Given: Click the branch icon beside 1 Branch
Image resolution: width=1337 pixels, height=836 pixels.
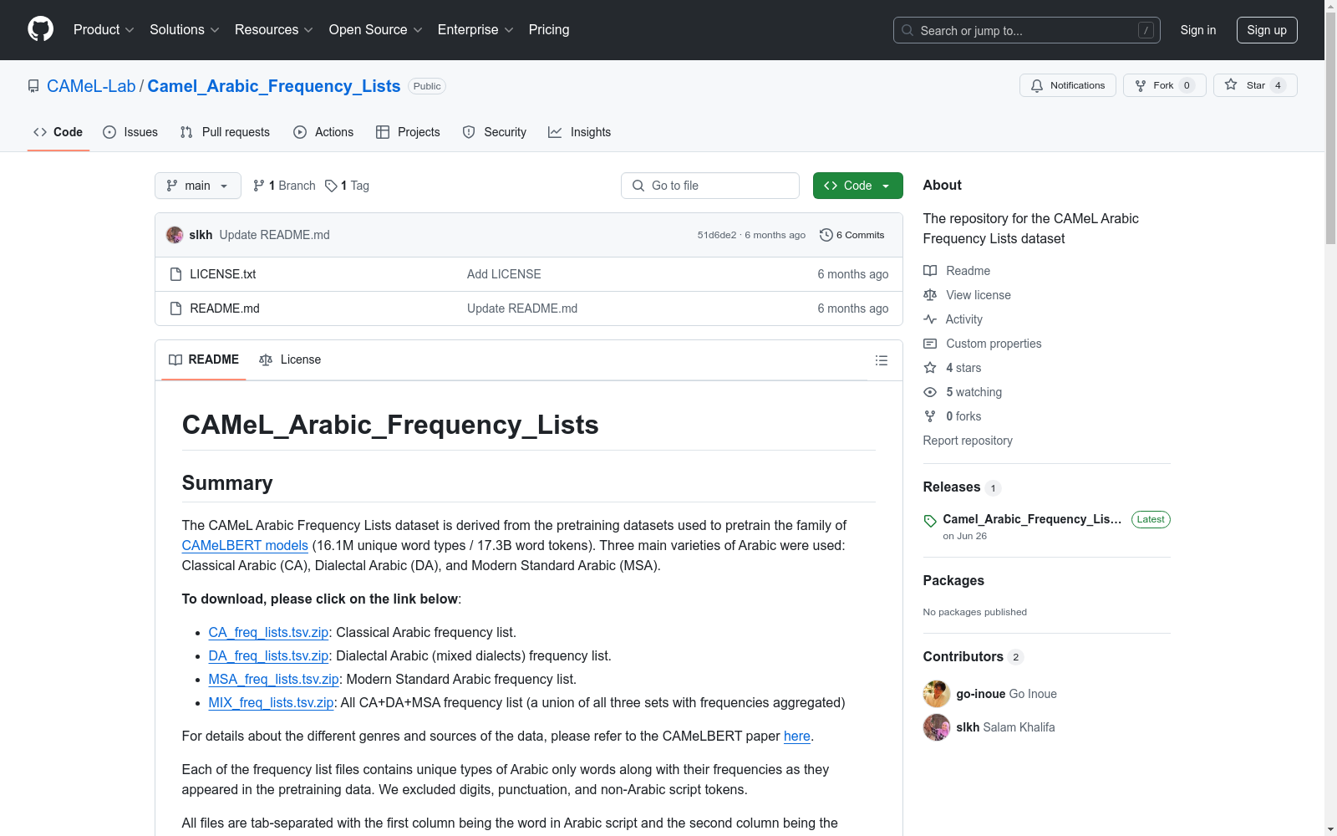Looking at the screenshot, I should 259,186.
